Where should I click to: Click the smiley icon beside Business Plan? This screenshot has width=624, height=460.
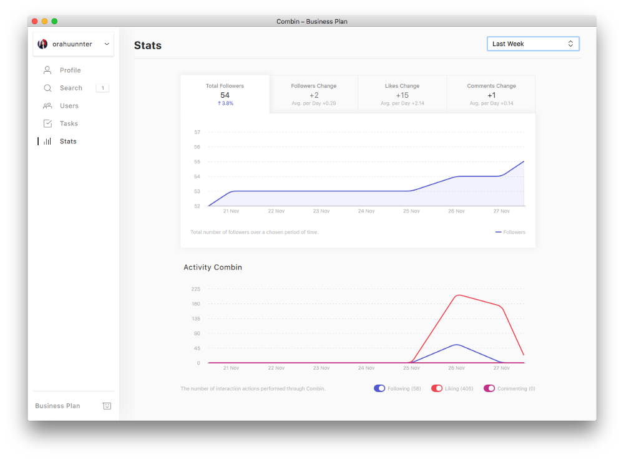pyautogui.click(x=107, y=406)
